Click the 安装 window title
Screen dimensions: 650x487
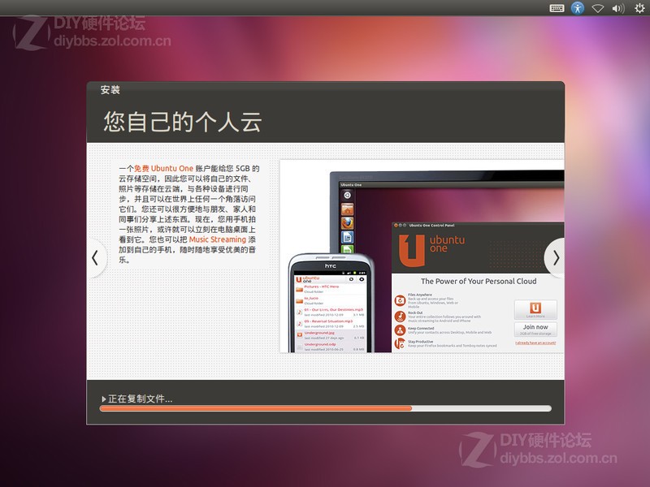(110, 89)
